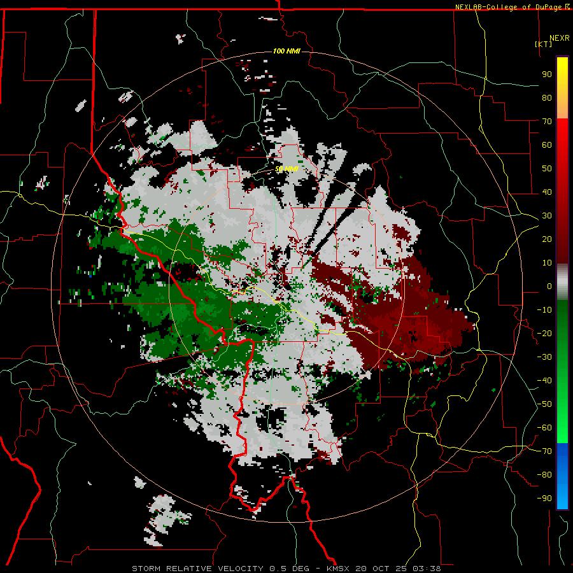Click the 60 value on the velocity scale
573x573 pixels.
click(x=547, y=145)
